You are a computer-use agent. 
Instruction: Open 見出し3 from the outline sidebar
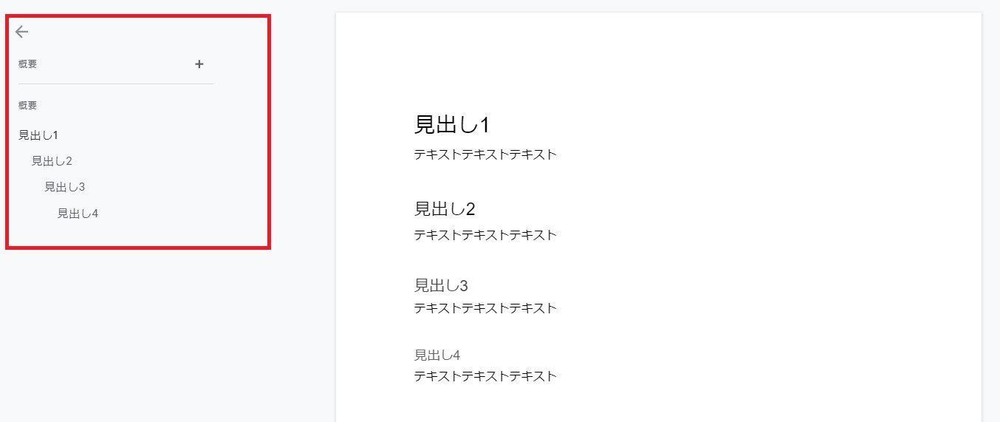point(65,187)
